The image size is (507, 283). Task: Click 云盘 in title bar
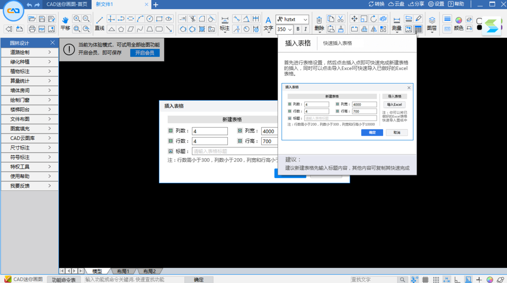396,4
